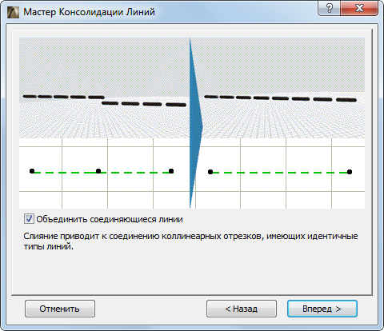Click the Объединить соединяющиеся линии label text

point(110,219)
